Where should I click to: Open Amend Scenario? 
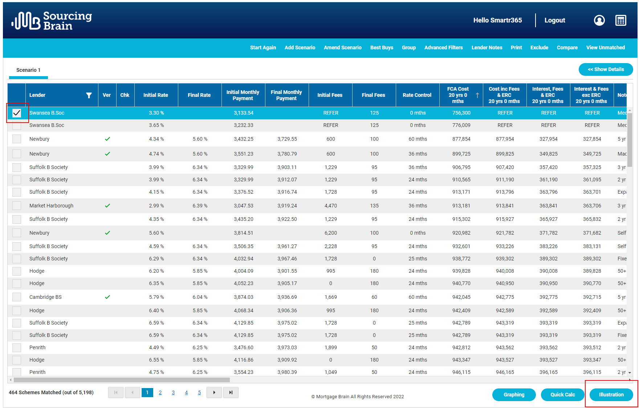tap(342, 48)
